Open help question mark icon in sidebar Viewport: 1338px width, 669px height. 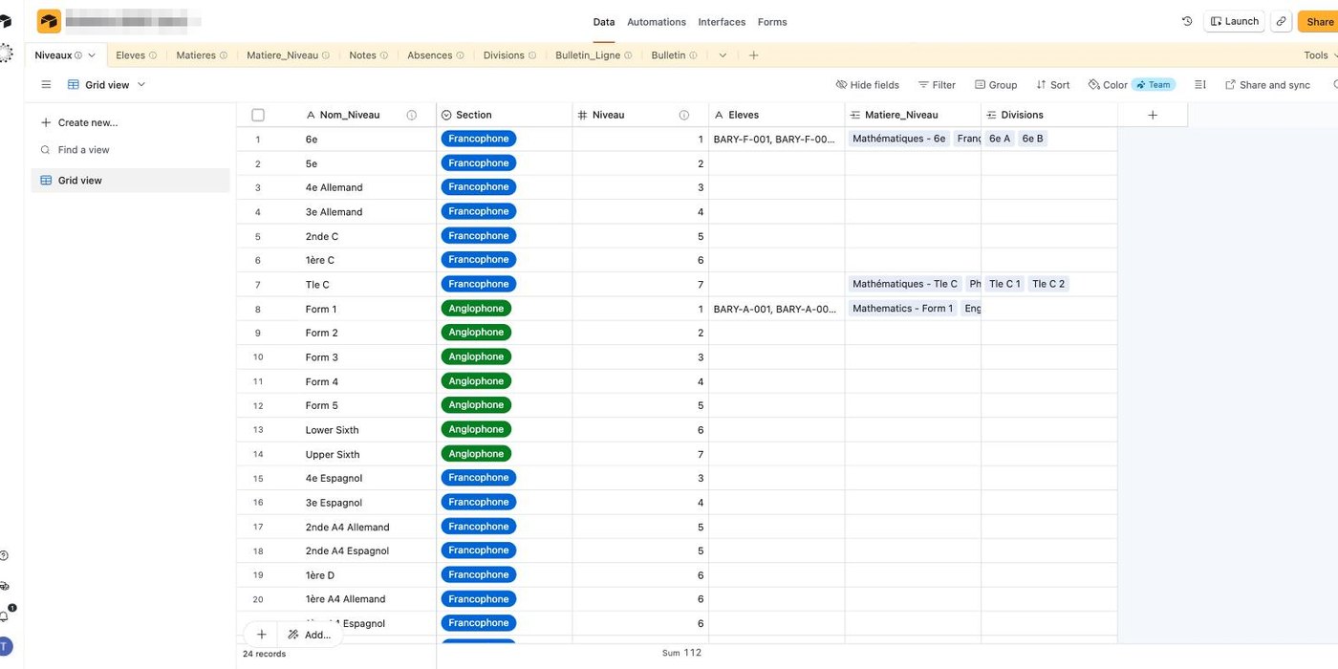[4, 555]
